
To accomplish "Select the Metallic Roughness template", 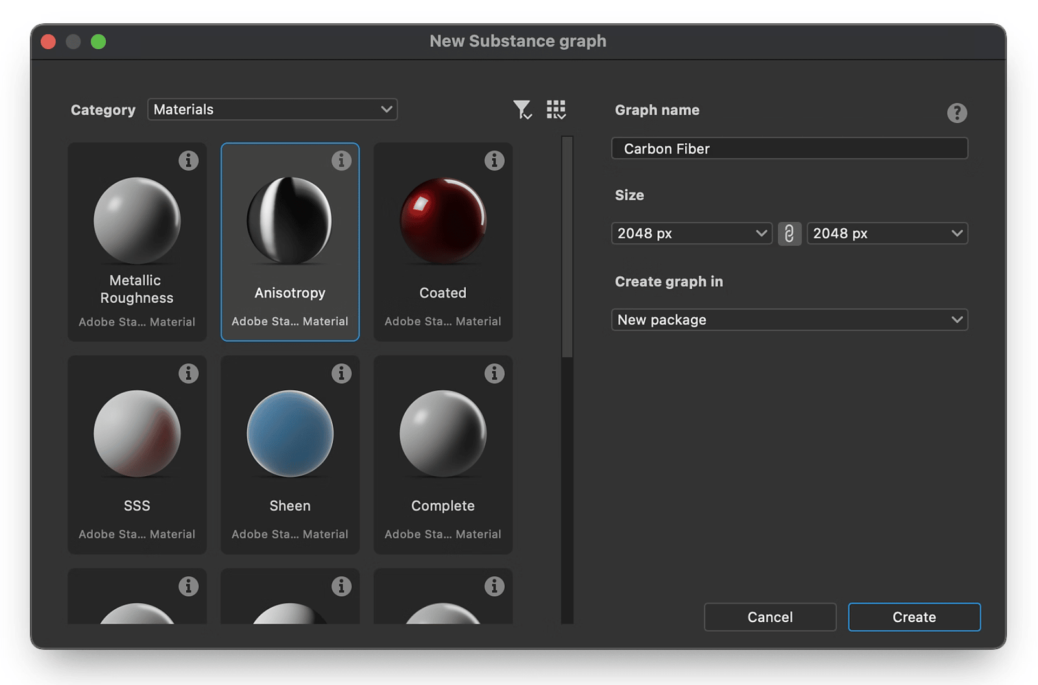I will coord(137,242).
